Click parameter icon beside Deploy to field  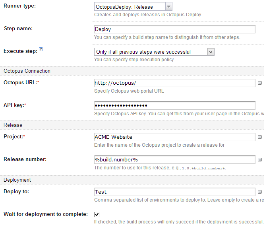point(260,192)
